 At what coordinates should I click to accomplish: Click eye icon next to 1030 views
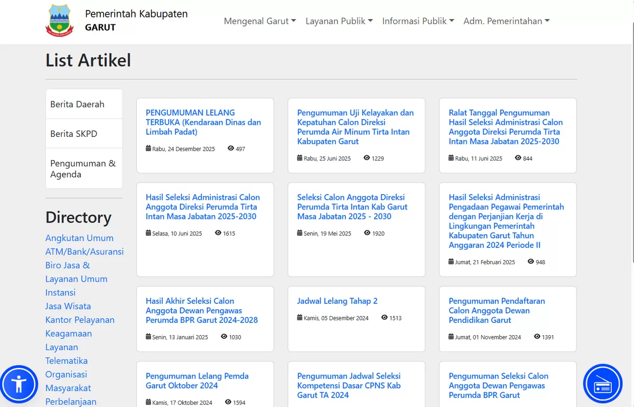[224, 337]
